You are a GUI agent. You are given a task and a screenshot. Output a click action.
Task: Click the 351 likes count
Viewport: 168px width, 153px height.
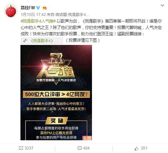click(x=144, y=148)
